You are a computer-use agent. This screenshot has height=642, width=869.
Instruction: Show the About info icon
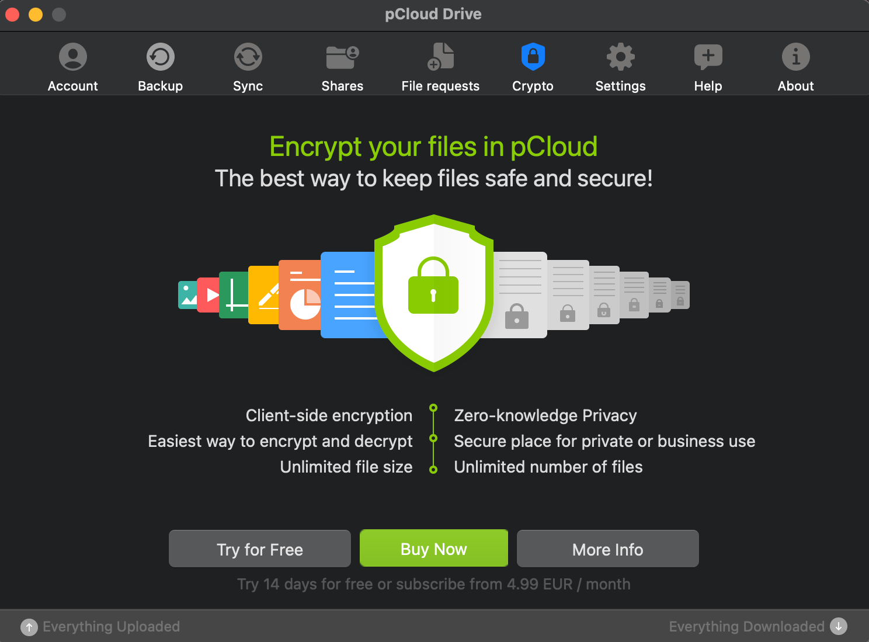[x=796, y=57]
